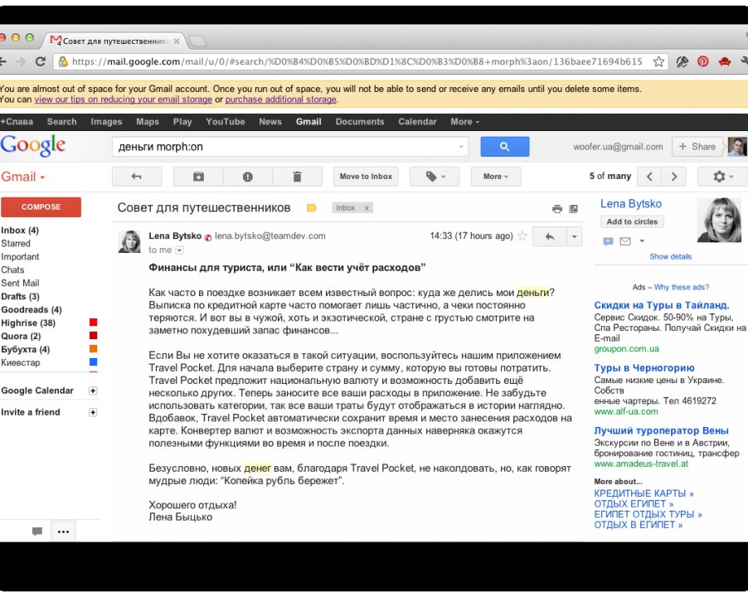Click 'Why these ads?' link

pos(681,287)
